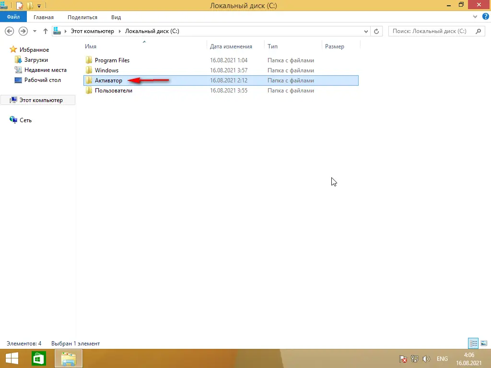Image resolution: width=491 pixels, height=368 pixels.
Task: Switch to the Поделиться ribbon tab
Action: [82, 17]
